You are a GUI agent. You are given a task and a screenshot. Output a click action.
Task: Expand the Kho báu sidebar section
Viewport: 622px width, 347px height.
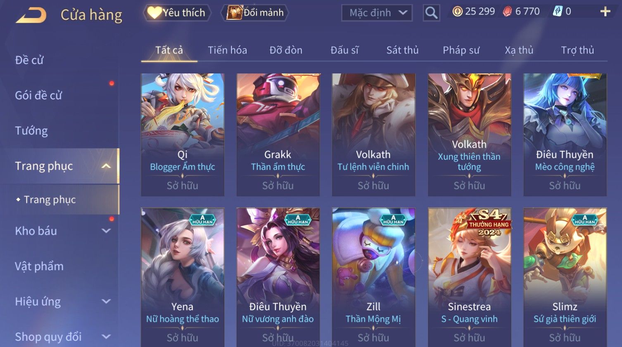106,231
